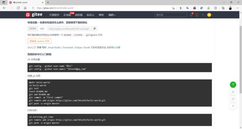
Task: Click the site info lock icon
Action: (x=33, y=8)
